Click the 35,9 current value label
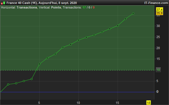 [x=160, y=13]
